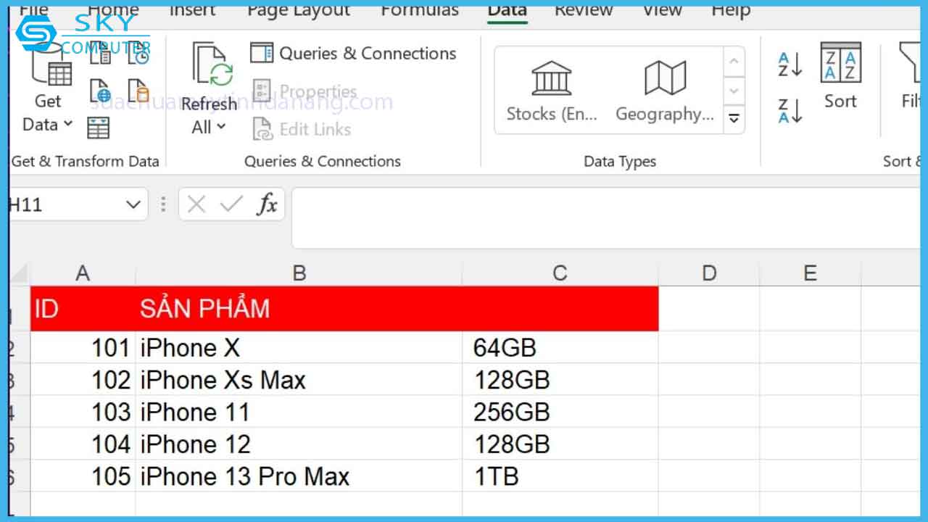Open the Queries & Connections pane

[x=353, y=53]
